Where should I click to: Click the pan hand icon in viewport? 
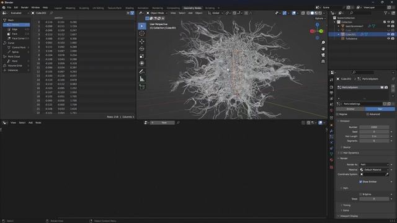pyautogui.click(x=323, y=49)
